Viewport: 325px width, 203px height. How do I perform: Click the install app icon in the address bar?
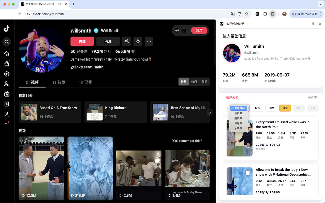tap(239, 14)
